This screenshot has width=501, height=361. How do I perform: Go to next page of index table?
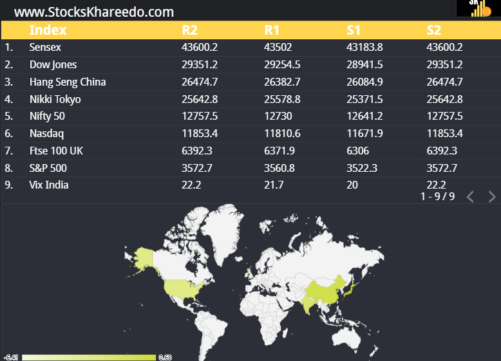coord(492,197)
